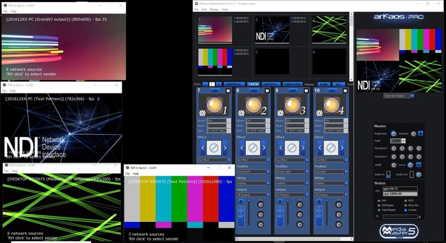Click EDIT button on layer 7
Image resolution: width=446 pixels, height=243 pixels.
[215, 90]
